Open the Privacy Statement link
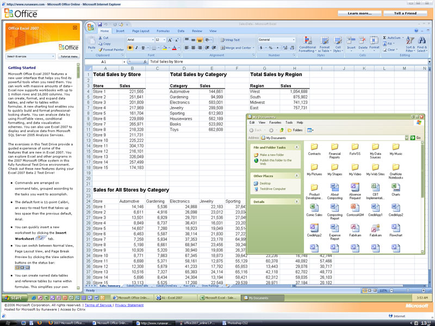The image size is (435, 326). click(129, 305)
